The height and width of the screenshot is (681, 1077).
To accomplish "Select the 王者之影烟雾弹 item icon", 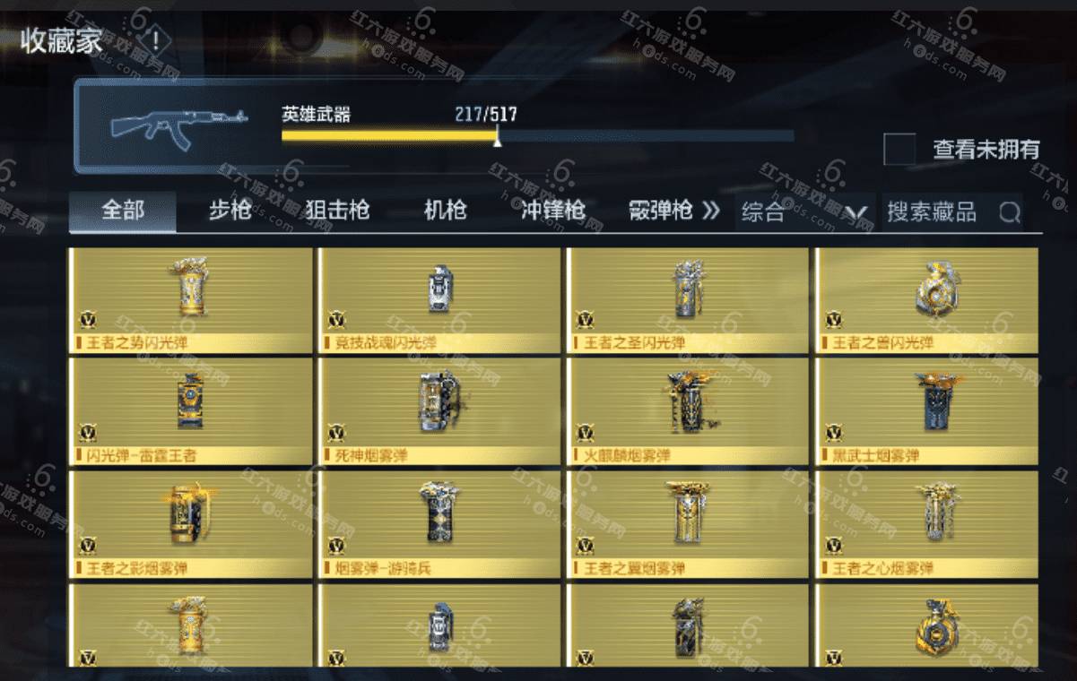I will [189, 513].
